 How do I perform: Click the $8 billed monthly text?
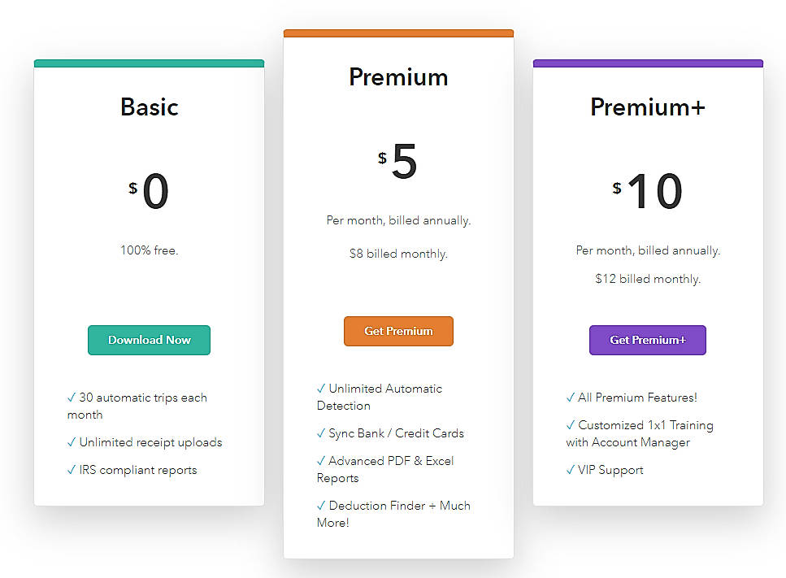398,254
